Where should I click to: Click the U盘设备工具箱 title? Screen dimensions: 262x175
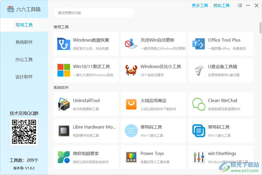(222, 66)
